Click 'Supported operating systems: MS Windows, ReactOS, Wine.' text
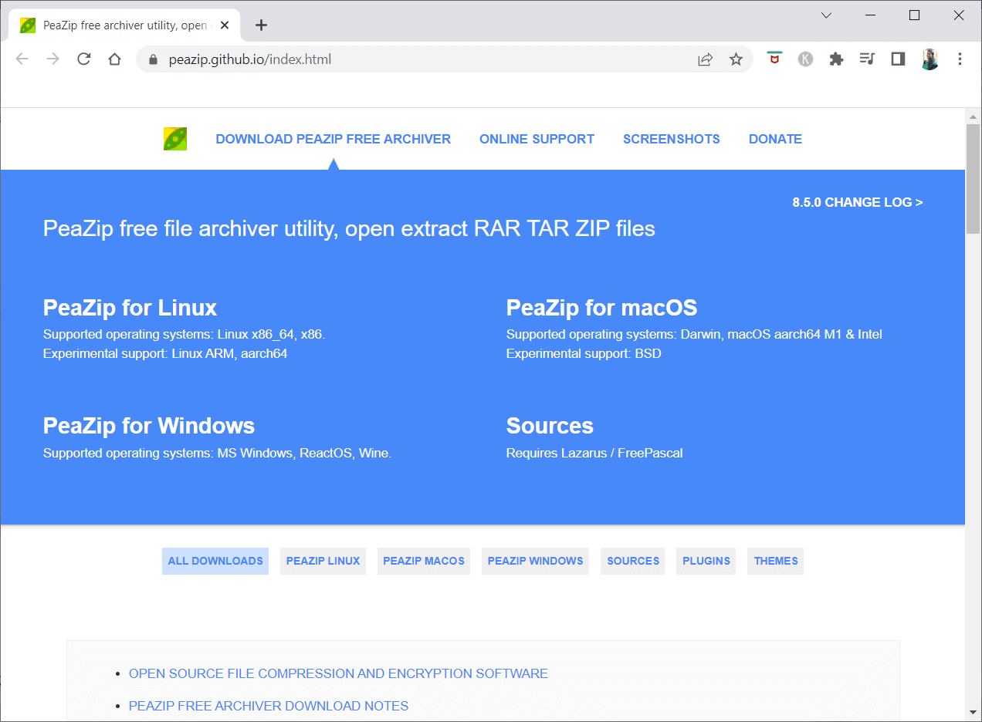Image resolution: width=982 pixels, height=722 pixels. (217, 453)
